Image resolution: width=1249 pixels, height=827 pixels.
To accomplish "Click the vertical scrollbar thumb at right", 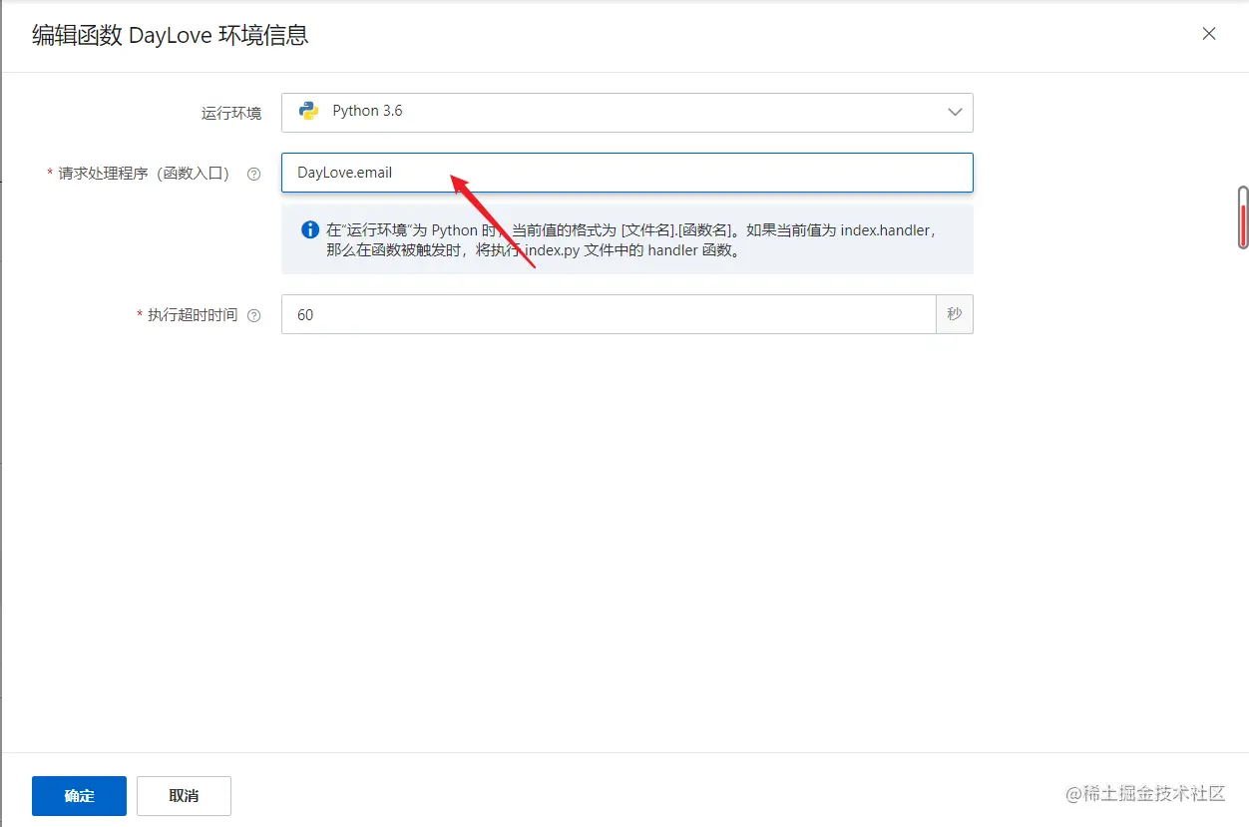I will click(x=1243, y=216).
